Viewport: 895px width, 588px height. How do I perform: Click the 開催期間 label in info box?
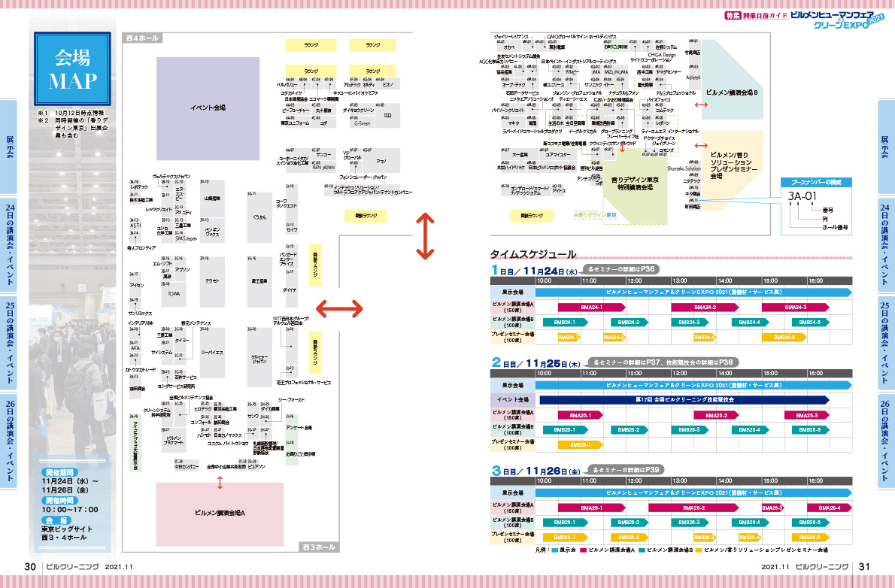point(60,473)
